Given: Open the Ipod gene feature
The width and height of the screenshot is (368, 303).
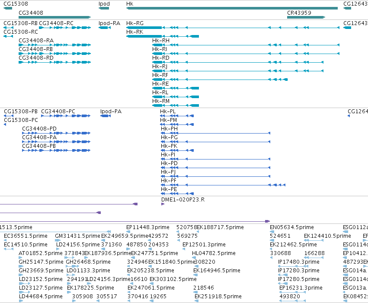Looking at the screenshot, I should pyautogui.click(x=104, y=8).
